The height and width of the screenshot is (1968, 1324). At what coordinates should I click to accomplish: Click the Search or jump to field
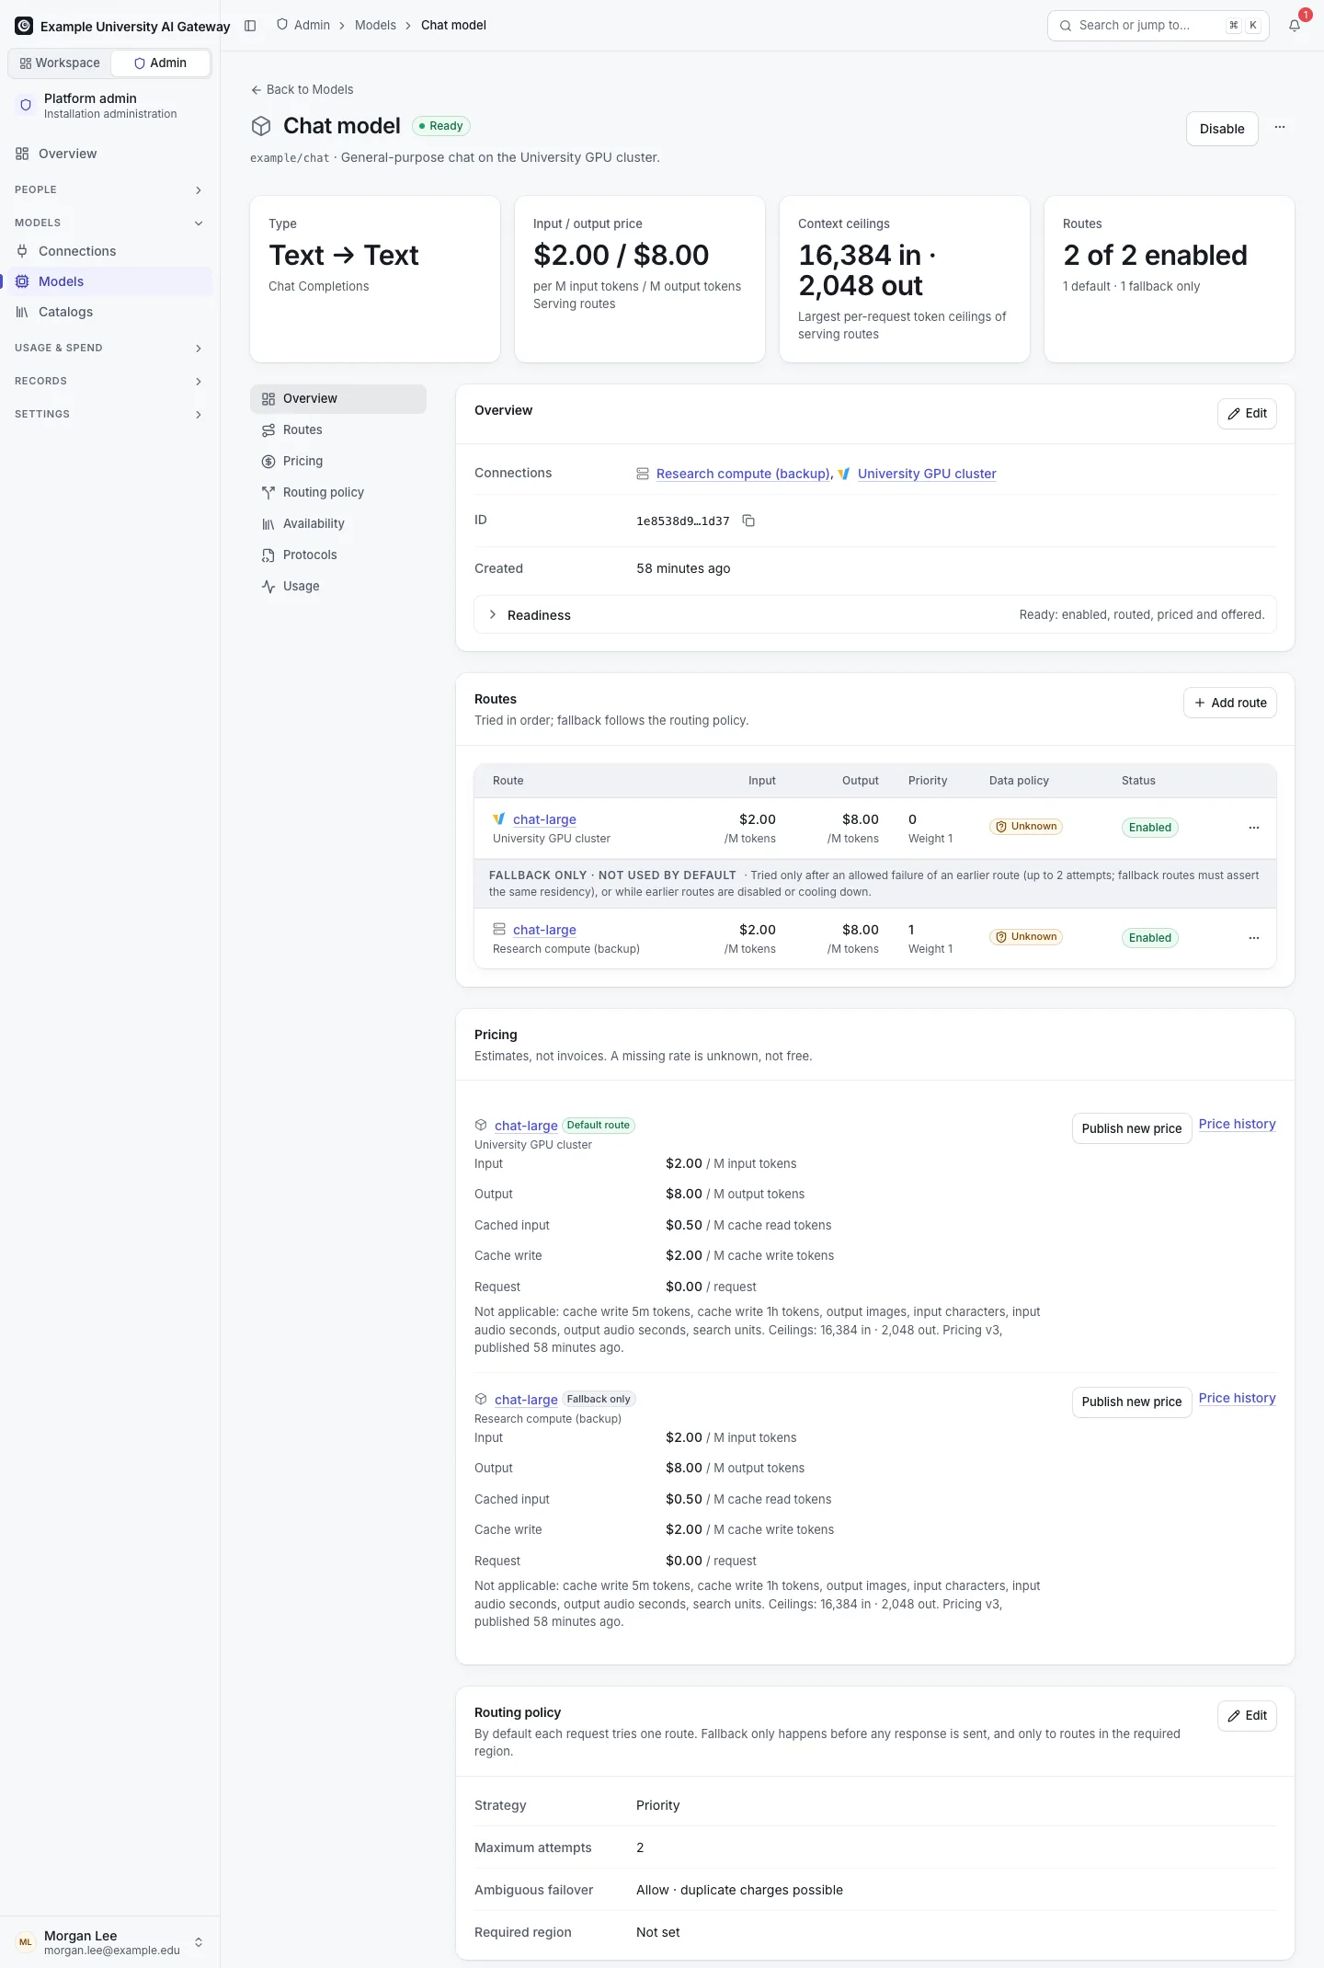(x=1158, y=26)
